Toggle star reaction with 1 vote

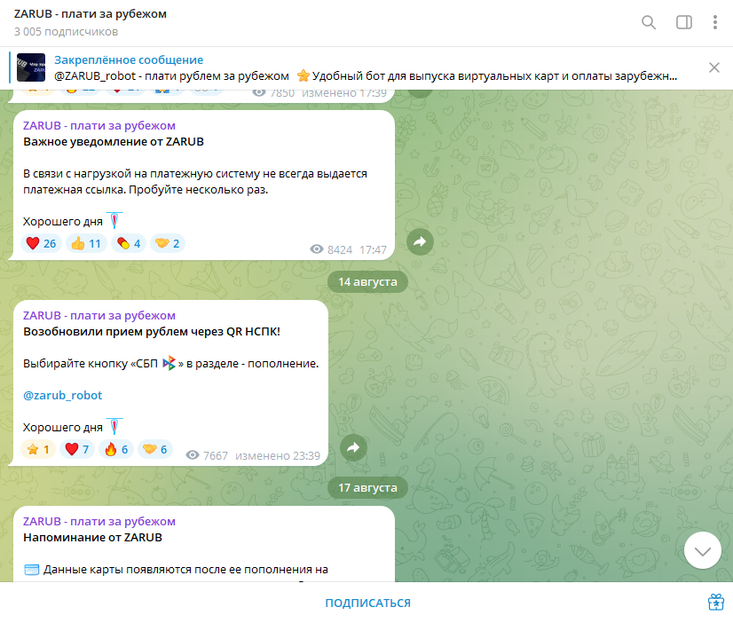(x=38, y=450)
